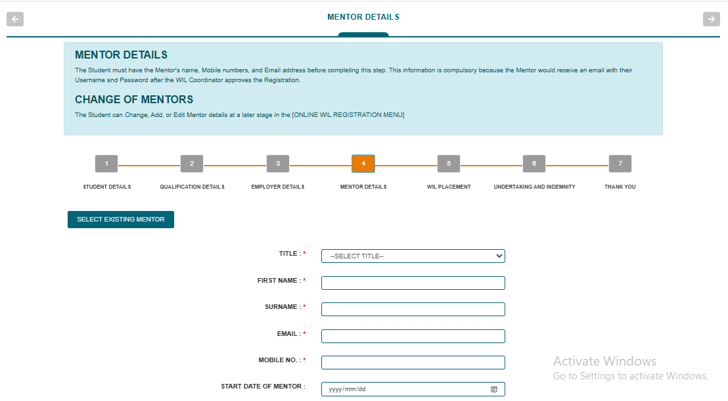728x401 pixels.
Task: Click Select Existing Mentor button
Action: (x=121, y=220)
